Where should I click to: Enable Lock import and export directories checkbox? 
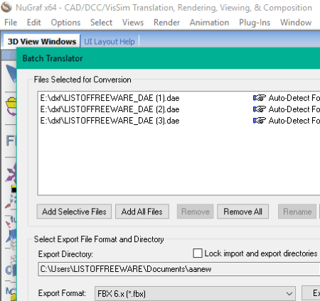[x=198, y=253]
